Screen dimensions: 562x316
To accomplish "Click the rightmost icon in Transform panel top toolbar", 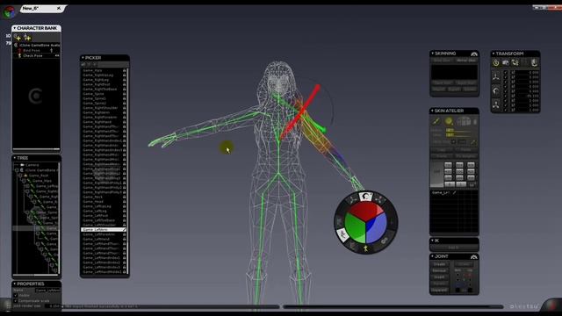I will point(534,62).
